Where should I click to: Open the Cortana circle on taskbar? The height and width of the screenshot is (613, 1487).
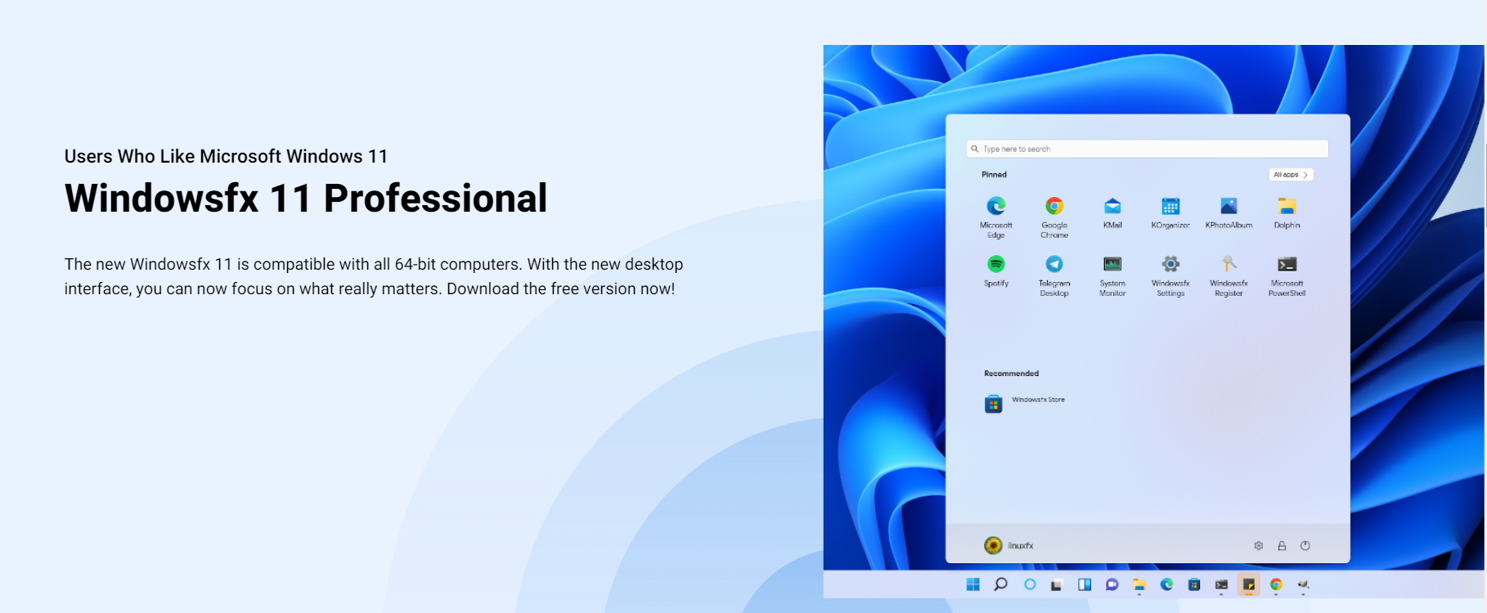(1030, 584)
